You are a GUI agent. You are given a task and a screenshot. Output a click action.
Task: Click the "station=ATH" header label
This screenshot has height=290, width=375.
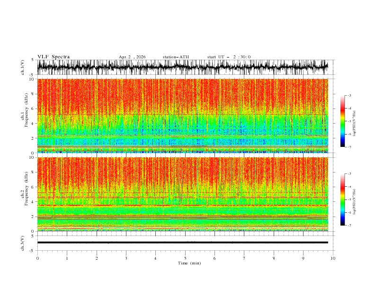pyautogui.click(x=176, y=57)
